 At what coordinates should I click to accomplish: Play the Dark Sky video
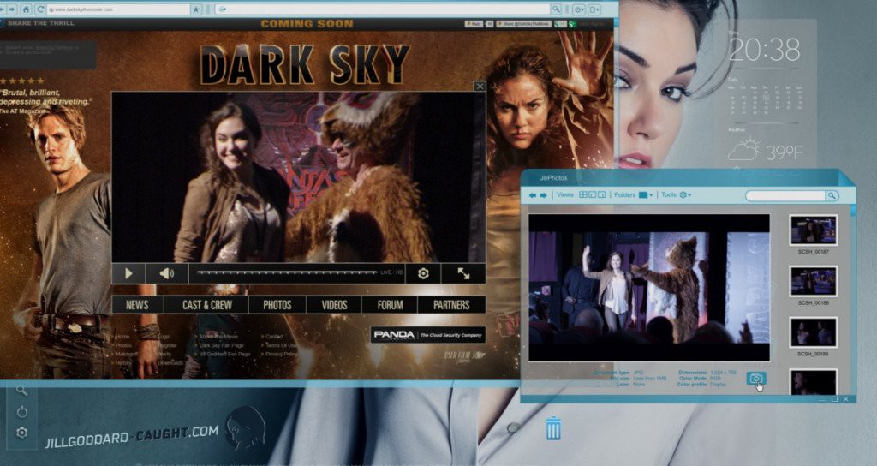[x=129, y=273]
